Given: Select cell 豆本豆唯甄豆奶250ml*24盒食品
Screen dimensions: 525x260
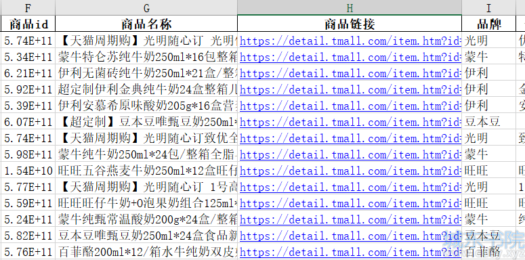Looking at the screenshot, I should (x=146, y=236).
